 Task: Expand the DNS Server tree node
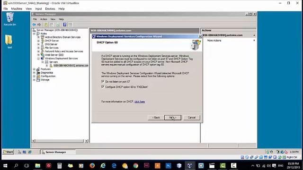pyautogui.click(x=38, y=44)
